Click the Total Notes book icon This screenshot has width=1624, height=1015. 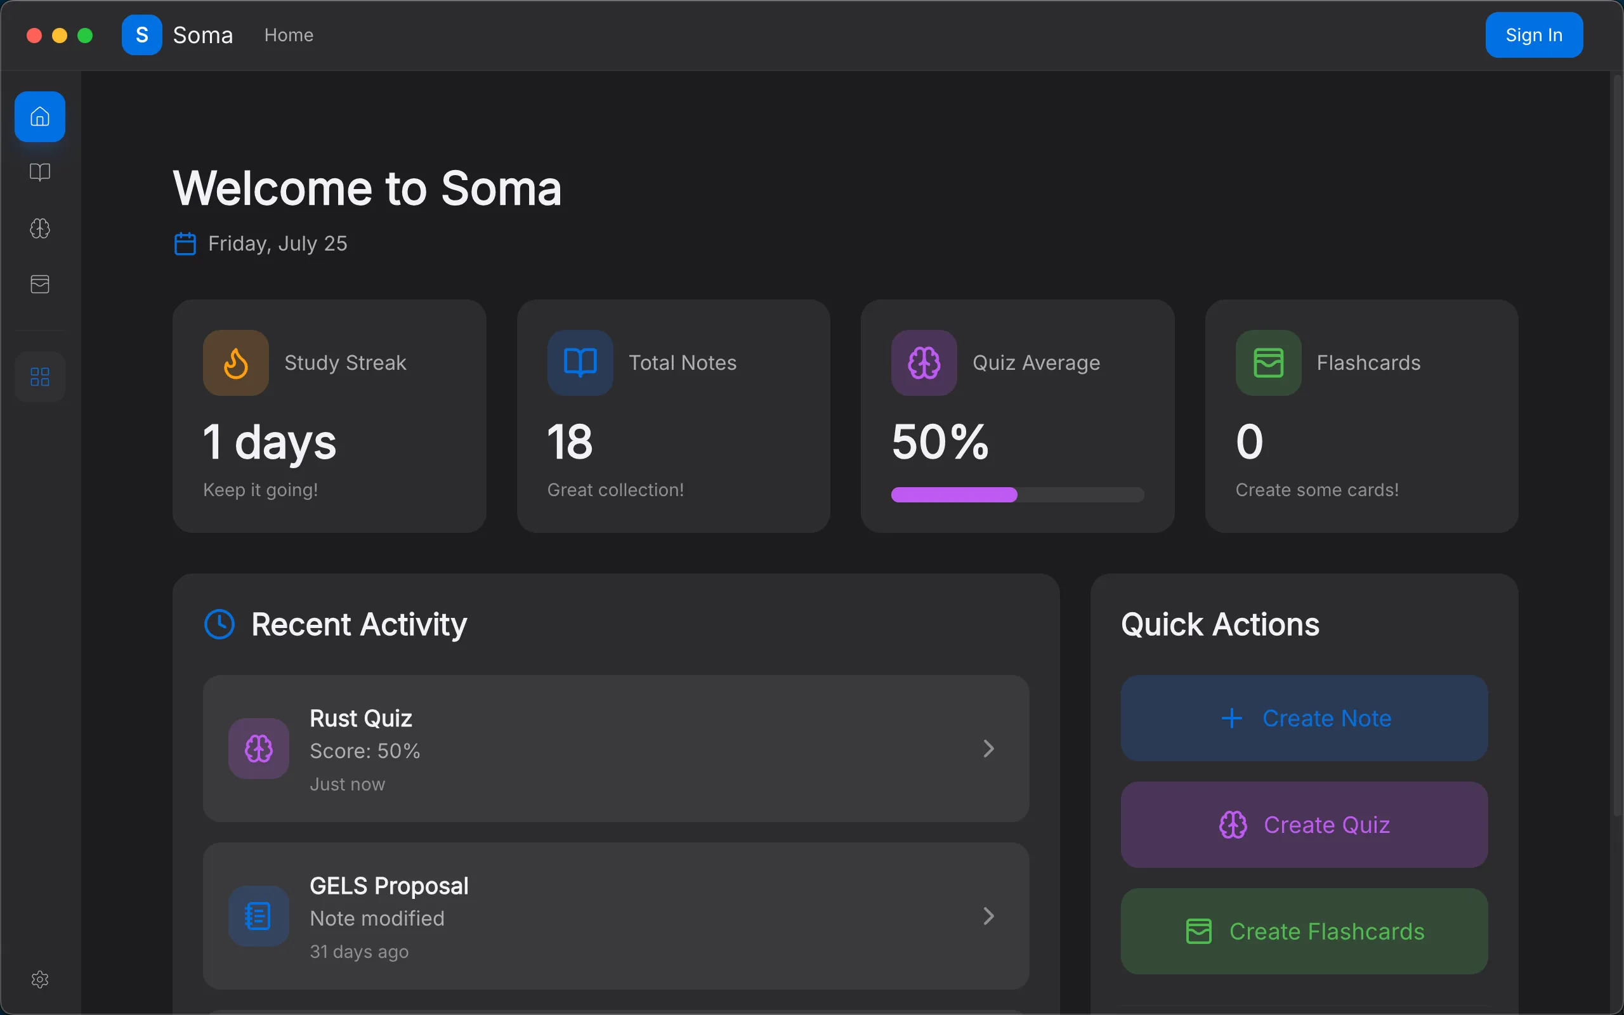click(x=580, y=362)
